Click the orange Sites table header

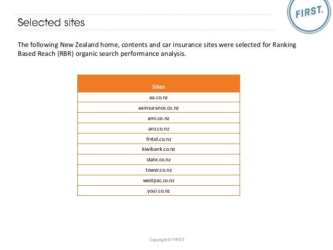159,84
